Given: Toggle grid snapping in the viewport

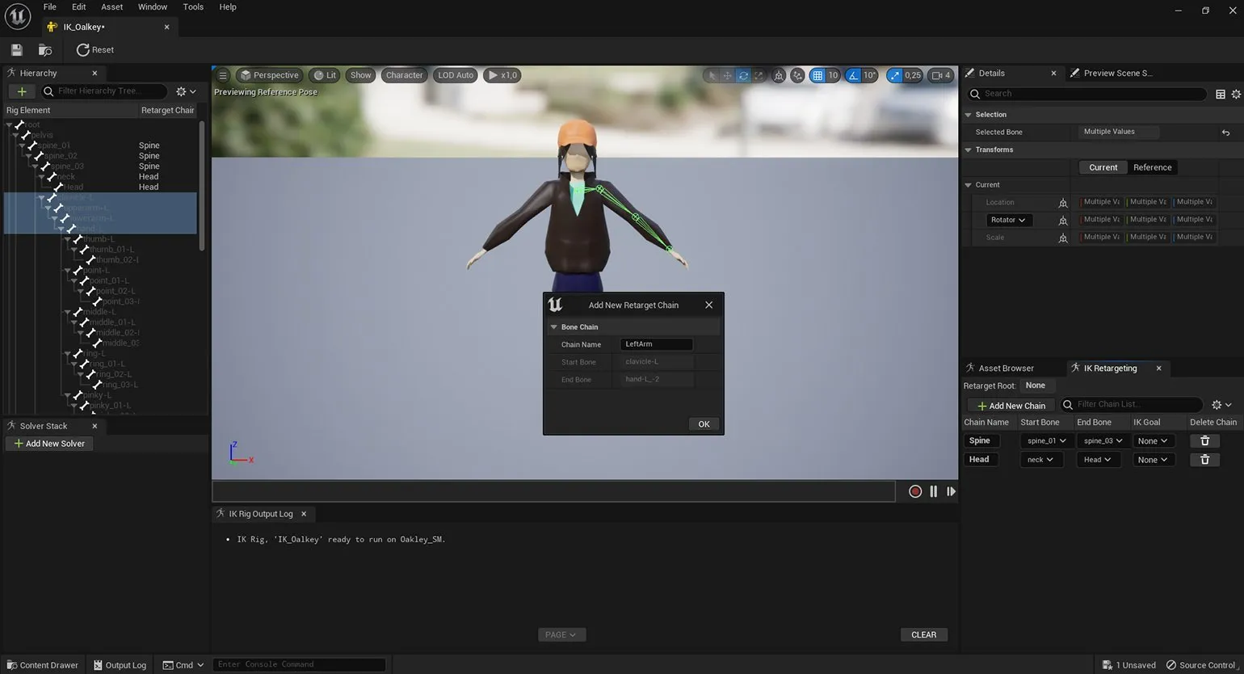Looking at the screenshot, I should (x=817, y=75).
